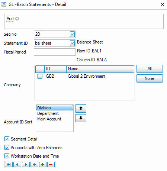This screenshot has width=167, height=171.
Task: Uncheck Segment Detail checkbox
Action: pos(7,139)
